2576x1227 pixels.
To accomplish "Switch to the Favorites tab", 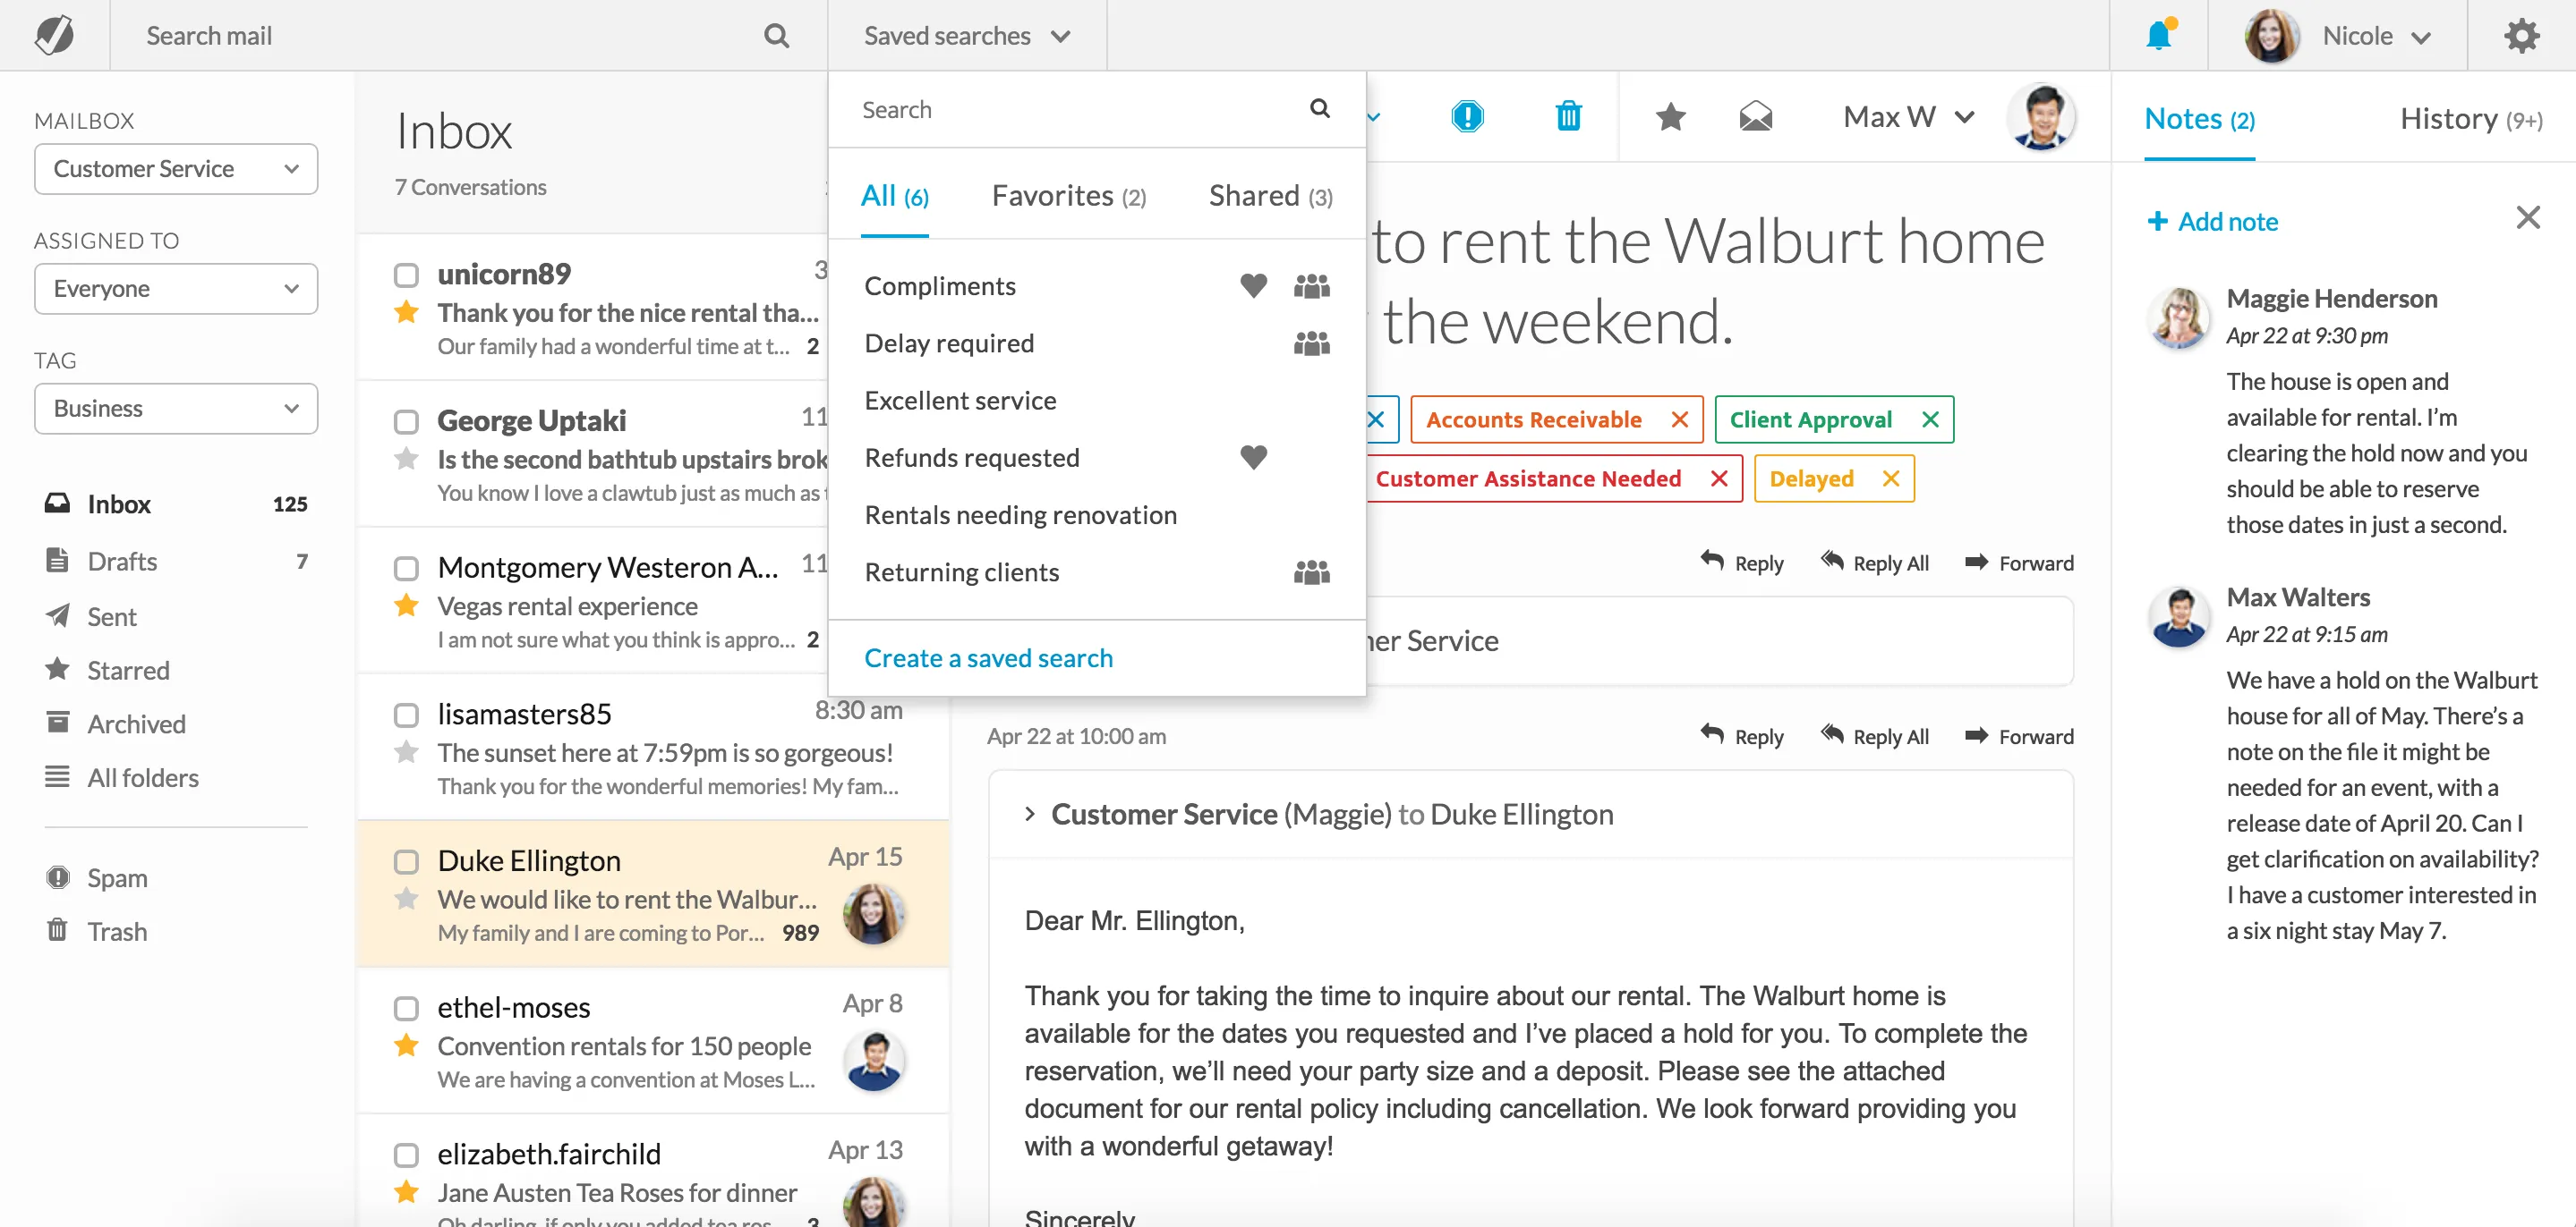I will click(1068, 196).
